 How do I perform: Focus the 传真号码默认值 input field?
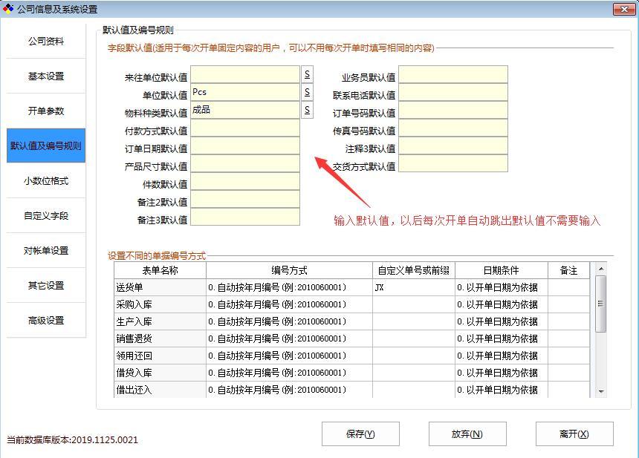tap(453, 128)
